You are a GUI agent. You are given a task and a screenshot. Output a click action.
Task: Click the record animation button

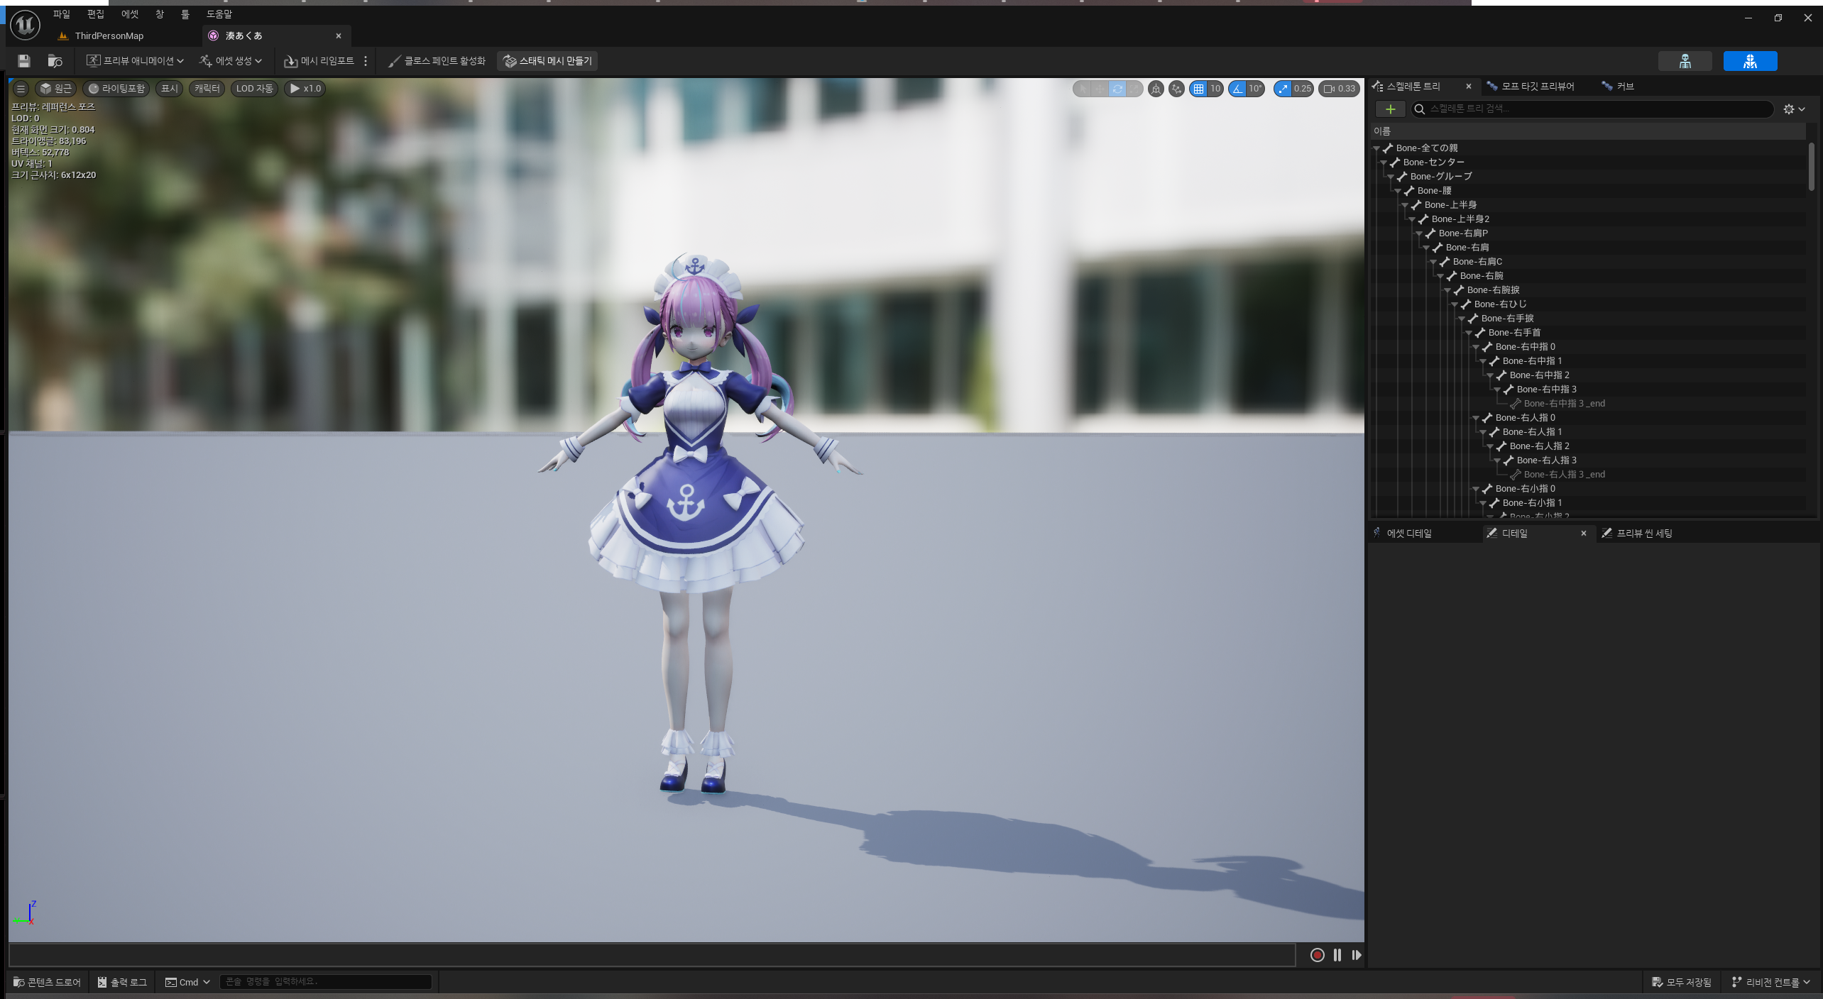pos(1317,955)
